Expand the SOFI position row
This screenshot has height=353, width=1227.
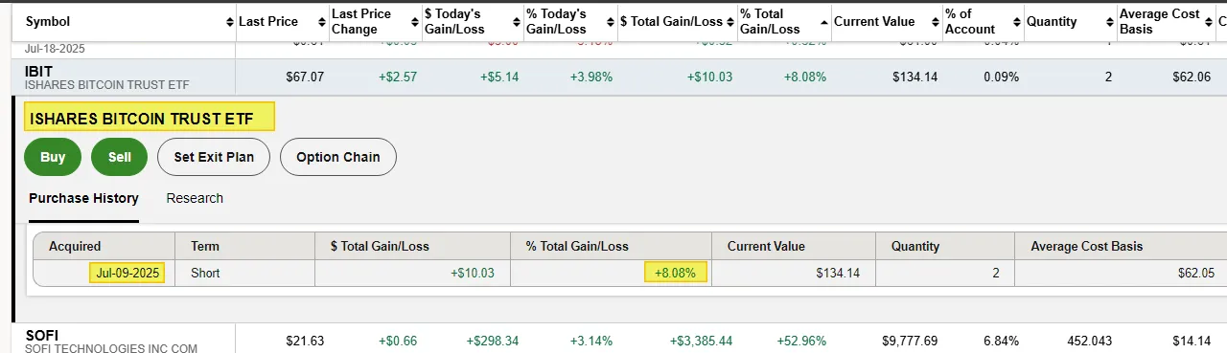click(x=613, y=339)
